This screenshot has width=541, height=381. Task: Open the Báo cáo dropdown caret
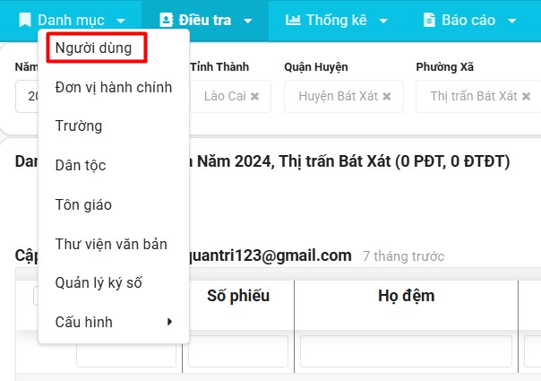(511, 21)
